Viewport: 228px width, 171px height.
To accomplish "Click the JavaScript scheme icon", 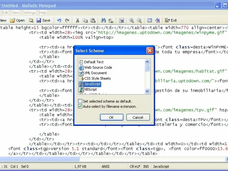I will pos(81,84).
